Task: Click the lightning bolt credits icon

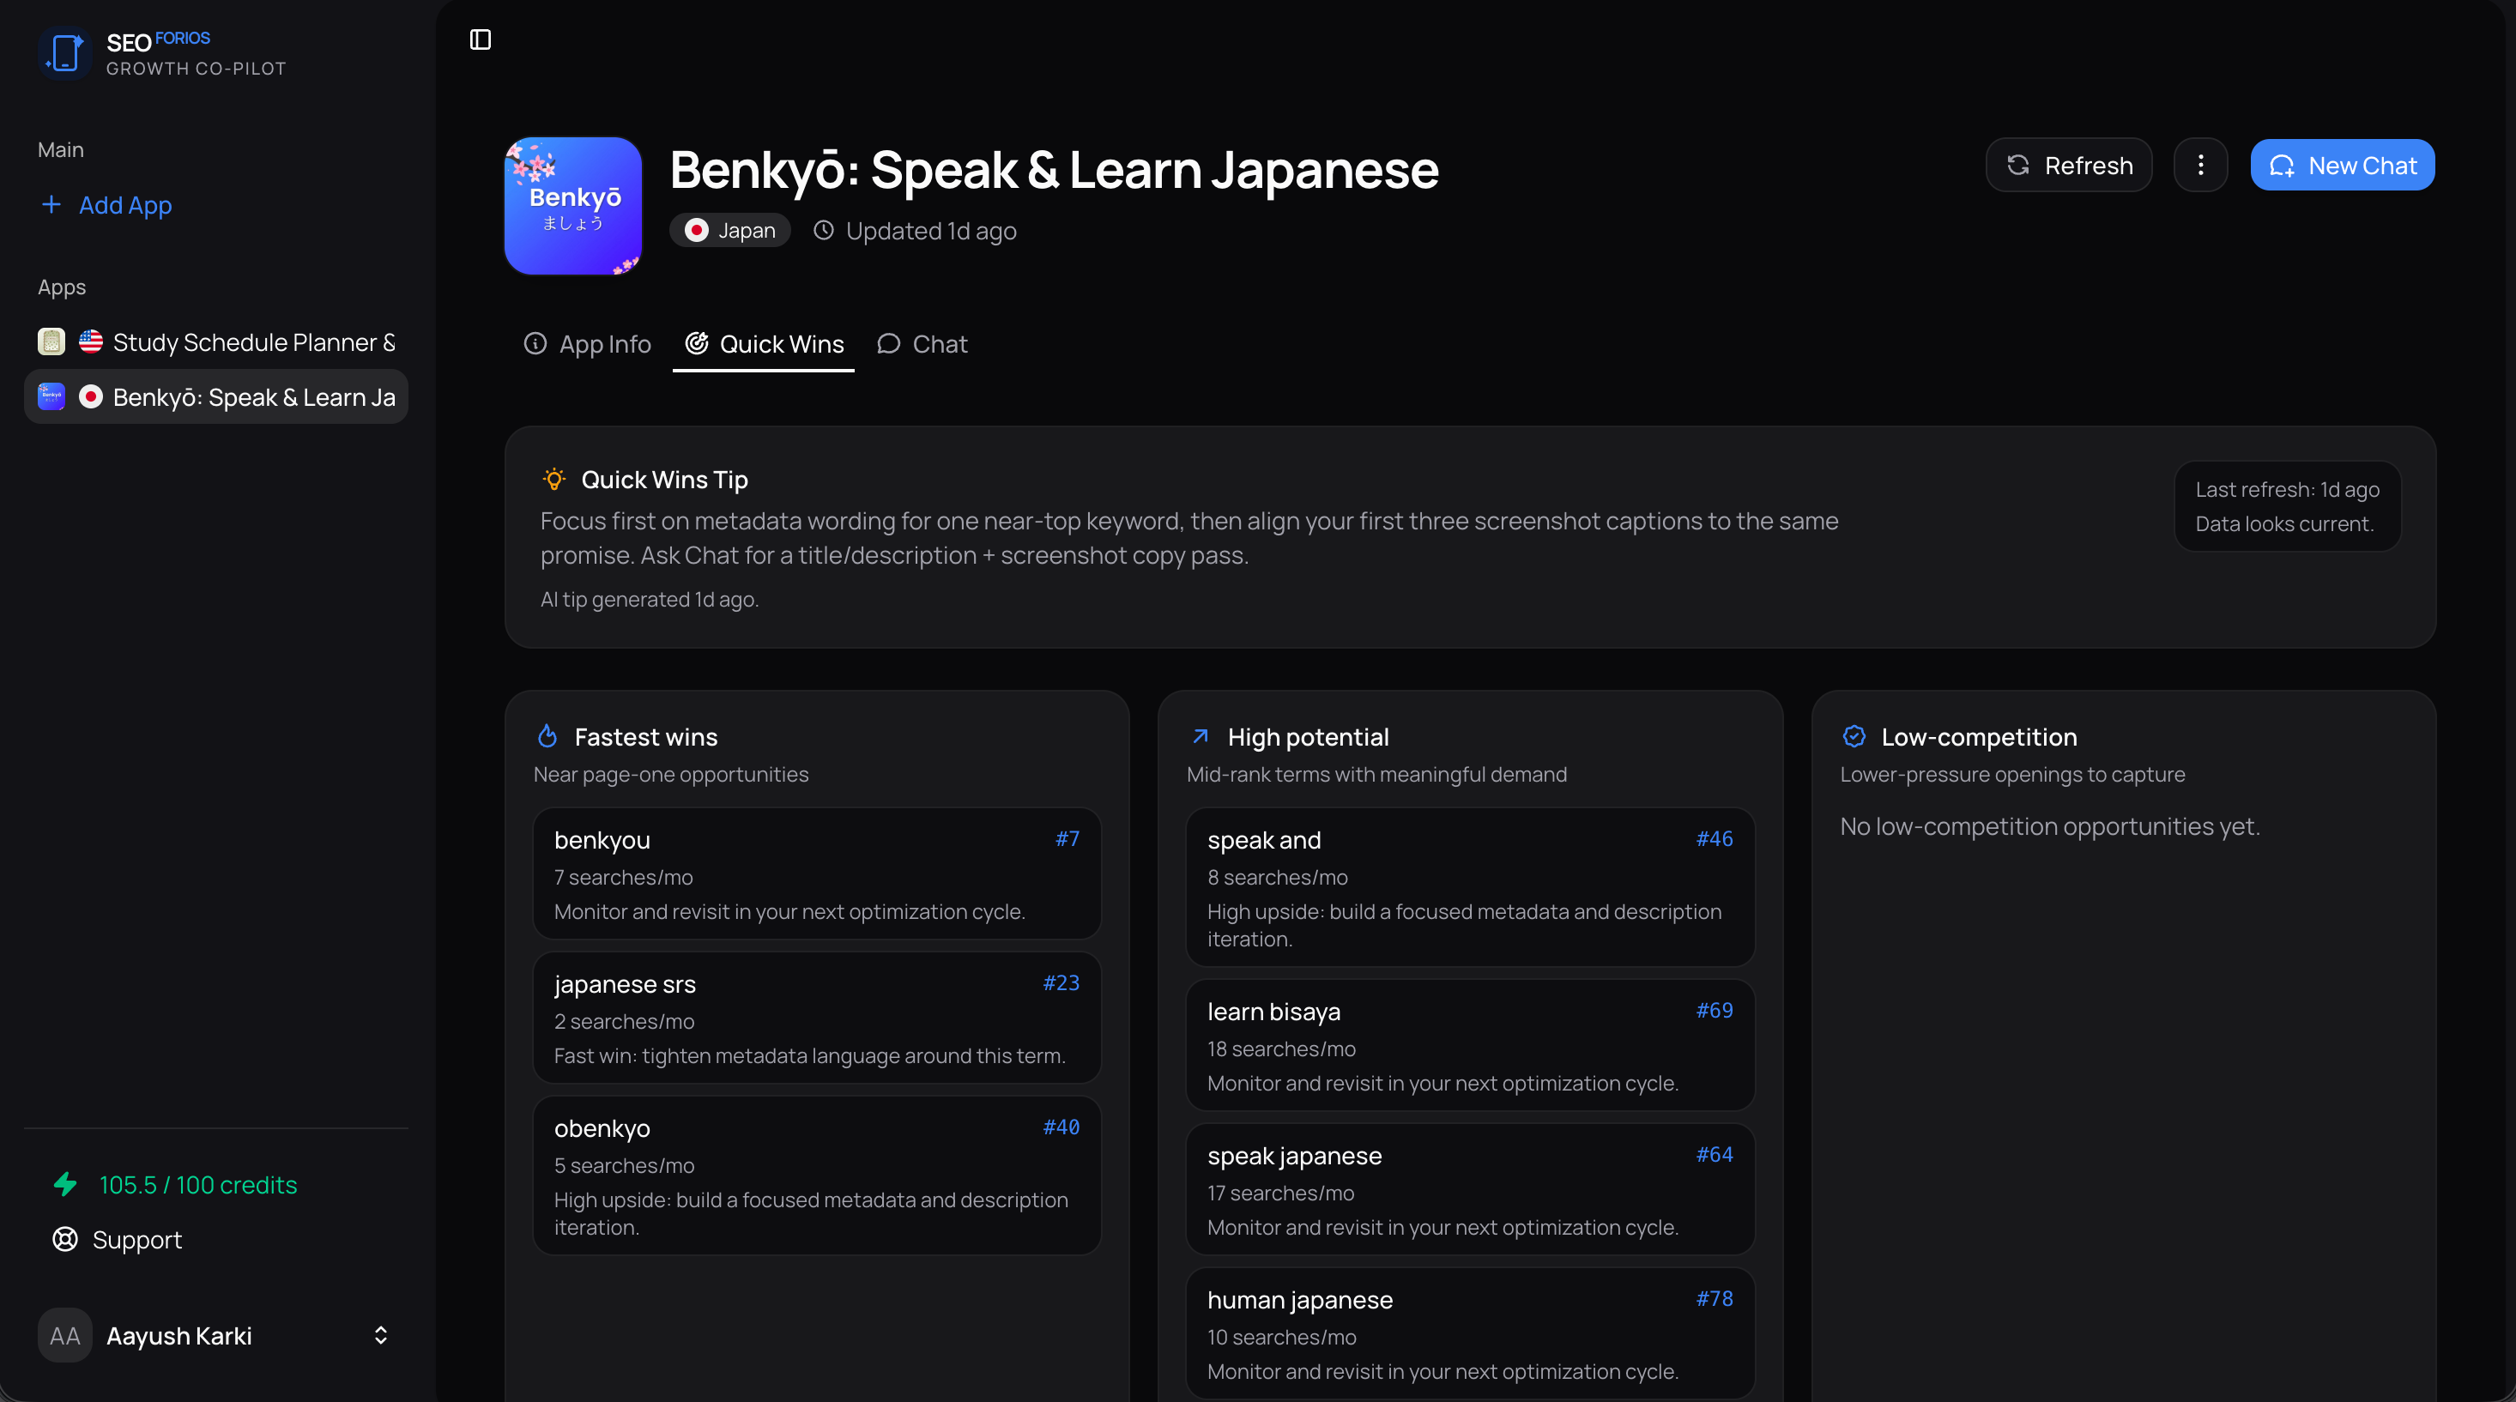Action: coord(65,1184)
